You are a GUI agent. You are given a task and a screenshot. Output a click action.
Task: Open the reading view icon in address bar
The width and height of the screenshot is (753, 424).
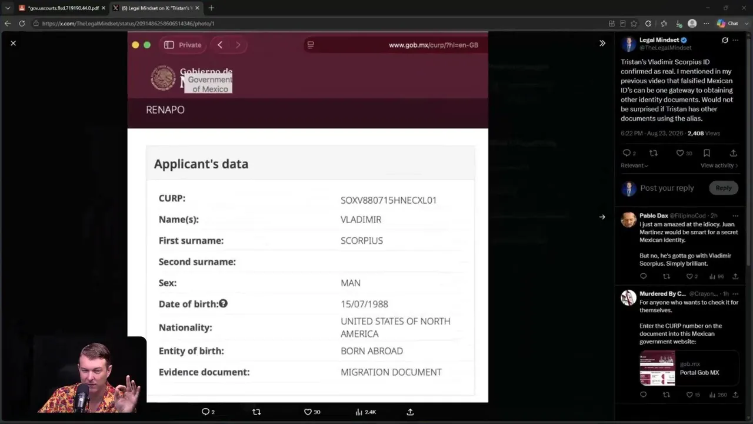click(x=622, y=24)
